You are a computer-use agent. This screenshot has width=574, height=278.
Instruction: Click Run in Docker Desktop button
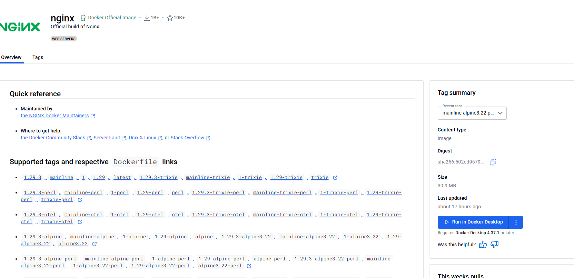pos(473,222)
